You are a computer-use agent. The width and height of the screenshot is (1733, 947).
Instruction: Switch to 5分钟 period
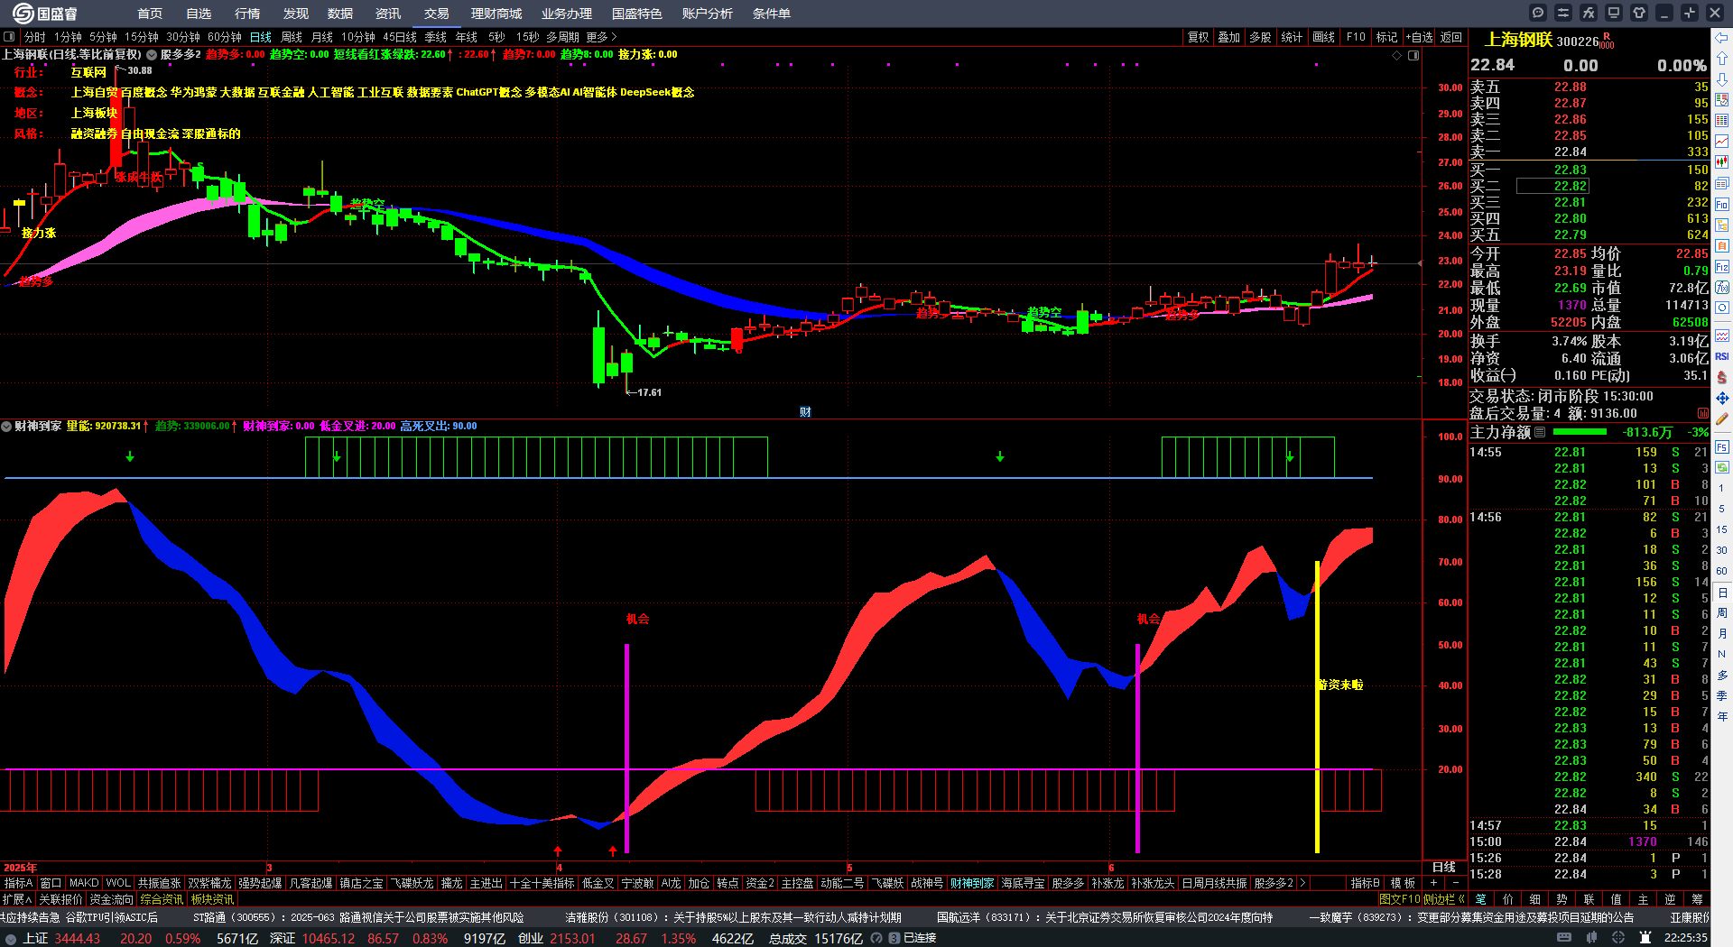103,37
